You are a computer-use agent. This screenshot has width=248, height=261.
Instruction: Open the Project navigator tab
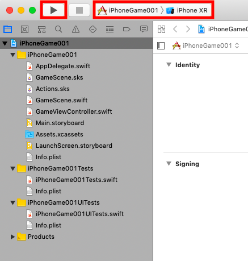pyautogui.click(x=8, y=29)
